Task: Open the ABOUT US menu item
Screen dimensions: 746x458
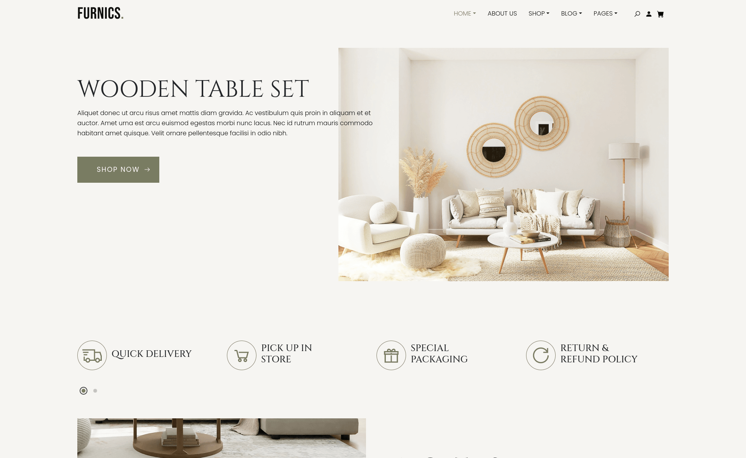Action: (502, 13)
